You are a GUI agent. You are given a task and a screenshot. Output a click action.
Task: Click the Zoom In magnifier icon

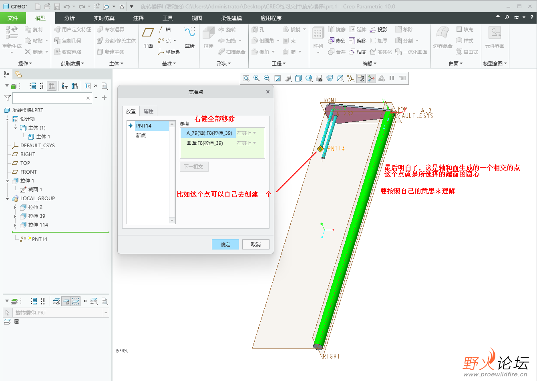[x=257, y=78]
